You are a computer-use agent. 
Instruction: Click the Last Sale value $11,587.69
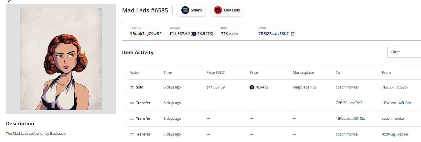(179, 34)
